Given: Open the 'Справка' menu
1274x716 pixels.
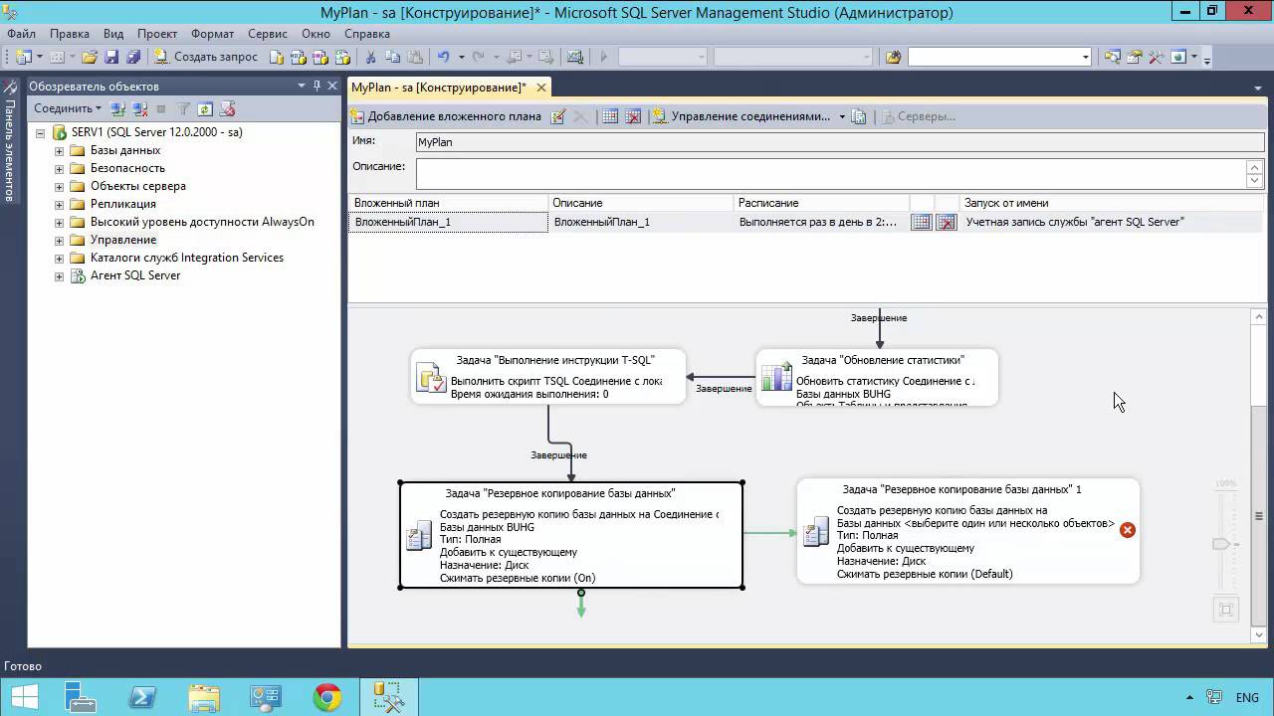Looking at the screenshot, I should 367,33.
